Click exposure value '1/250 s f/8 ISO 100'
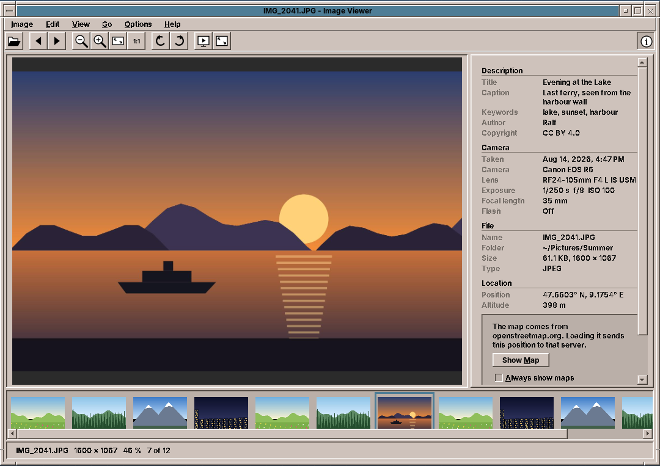 (578, 191)
